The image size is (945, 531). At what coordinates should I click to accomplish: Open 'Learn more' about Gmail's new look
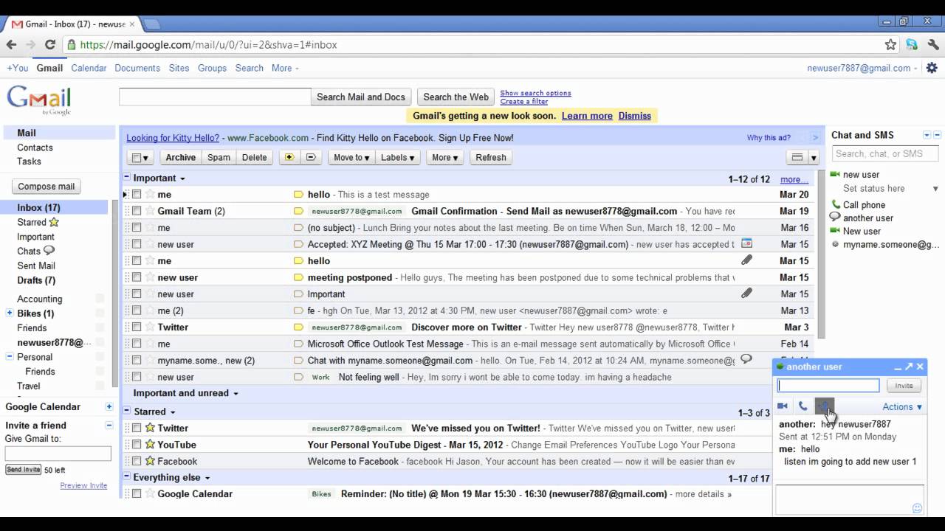tap(587, 116)
